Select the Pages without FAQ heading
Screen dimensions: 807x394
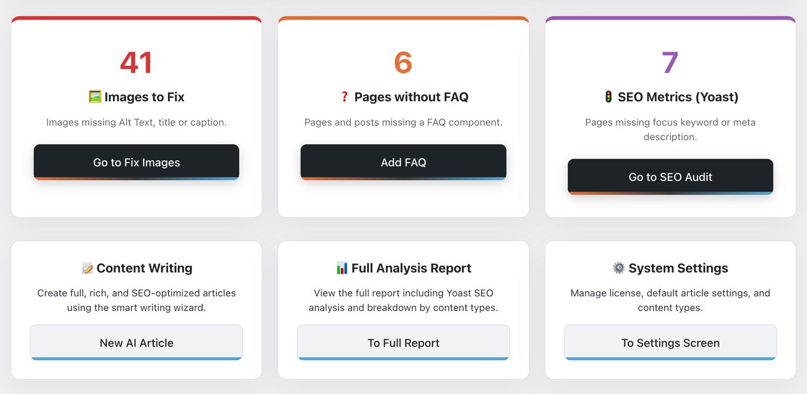tap(411, 97)
